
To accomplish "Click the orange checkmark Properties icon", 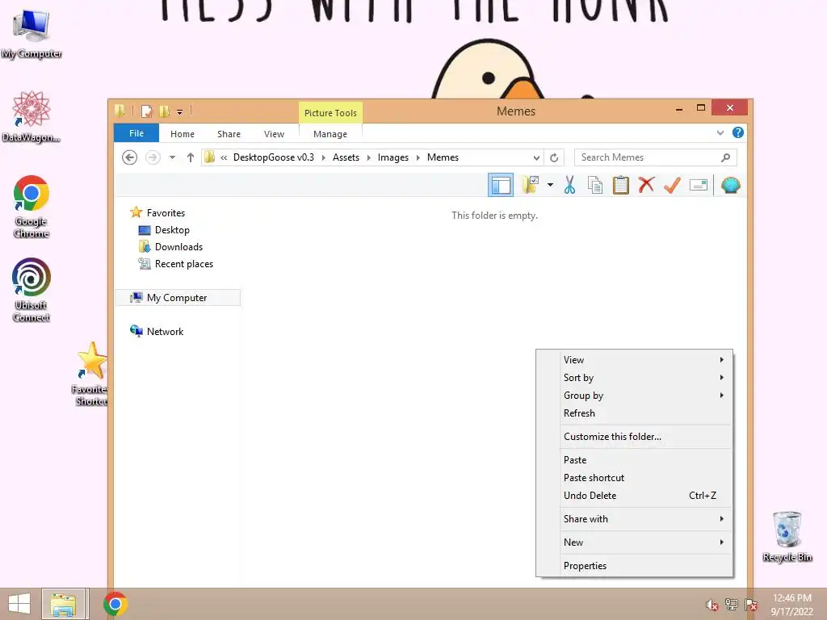I will [672, 185].
